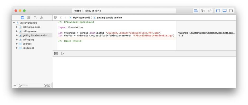
Task: Run the playground with the play button
Action: (x=63, y=53)
